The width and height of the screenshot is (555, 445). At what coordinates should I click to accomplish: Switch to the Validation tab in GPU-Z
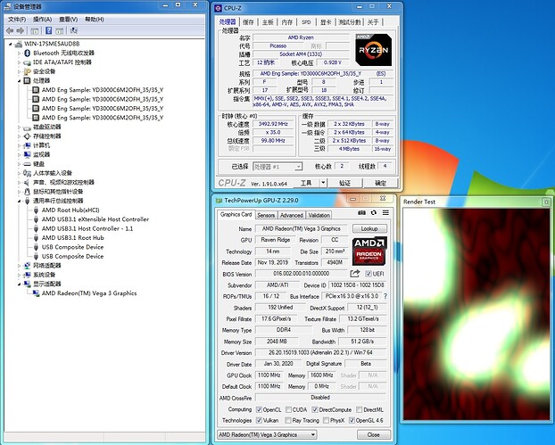pos(319,215)
